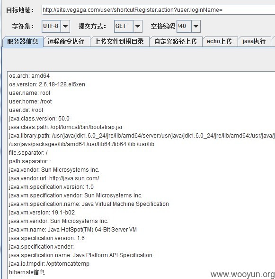Click the 'user.dir: /root' line
This screenshot has height=279, width=275.
pos(26,110)
